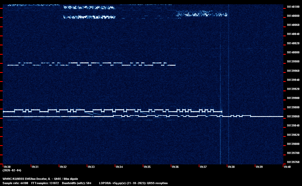Click the LOPORA-v5g.py QRSS reception text
Viewport: 302px width, 186px height.
pyautogui.click(x=133, y=183)
